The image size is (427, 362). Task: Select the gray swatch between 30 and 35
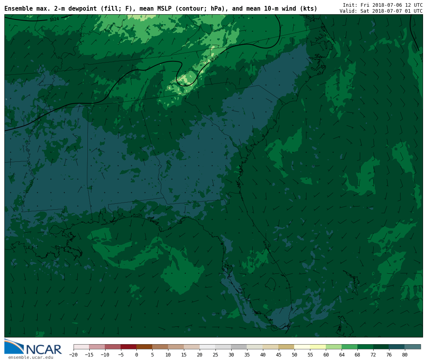click(239, 347)
